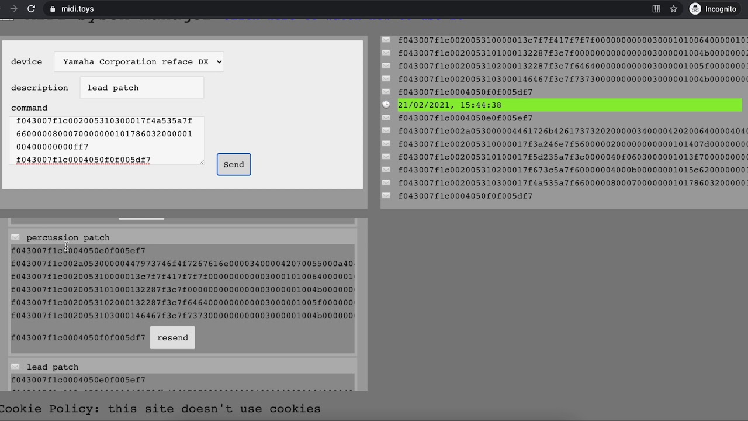748x421 pixels.
Task: Click percussion patch line f043007f1c002a05300000447973746f4f
Action: coord(183,264)
